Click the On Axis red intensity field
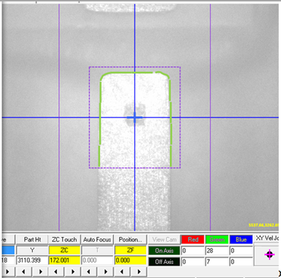Image resolution: width=281 pixels, height=278 pixels. coord(193,251)
